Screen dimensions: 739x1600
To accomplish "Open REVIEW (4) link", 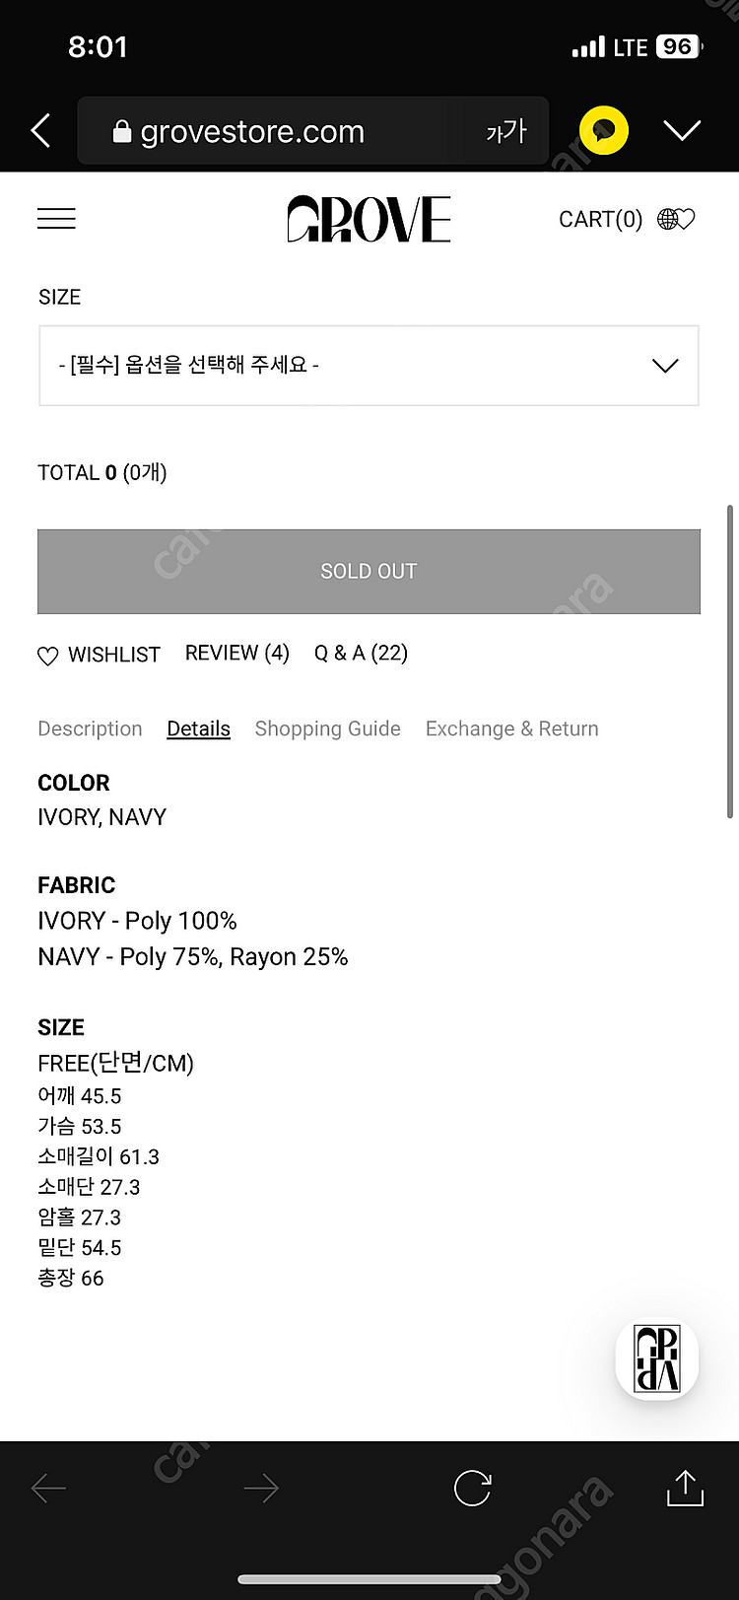I will pos(237,654).
